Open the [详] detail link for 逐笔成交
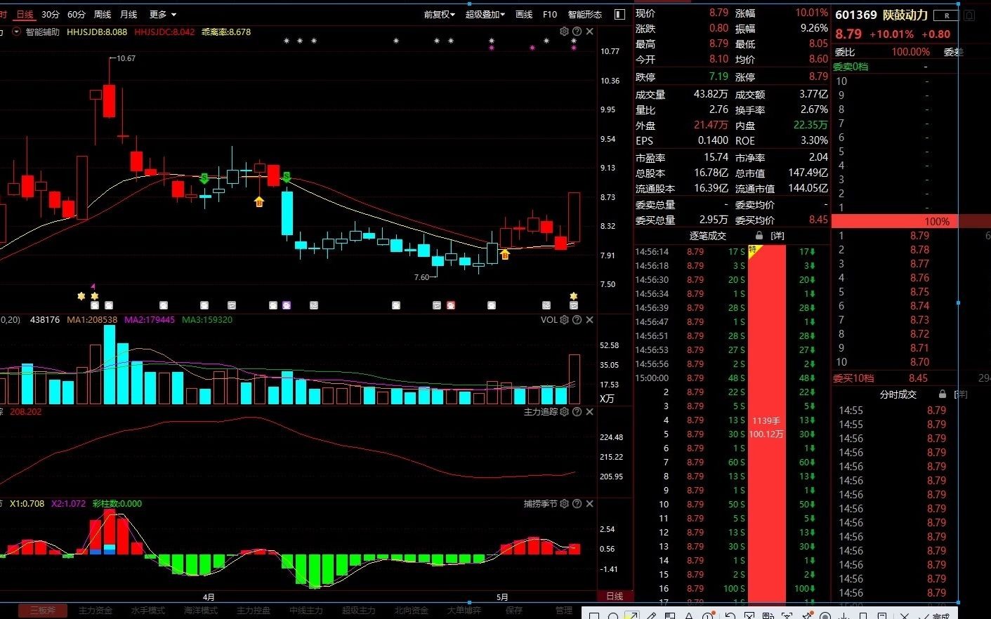 pyautogui.click(x=777, y=236)
